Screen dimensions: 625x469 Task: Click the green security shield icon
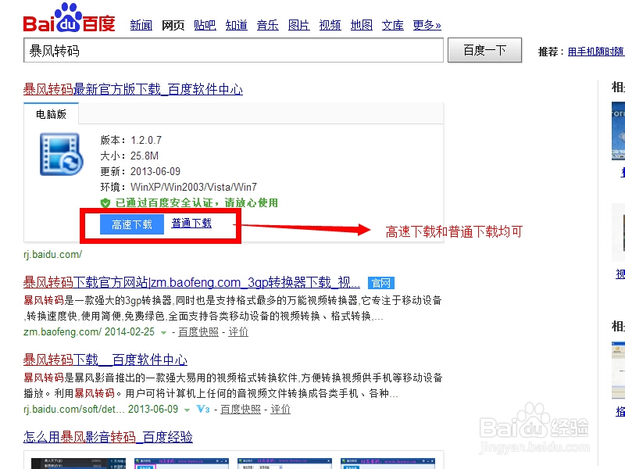[x=105, y=203]
